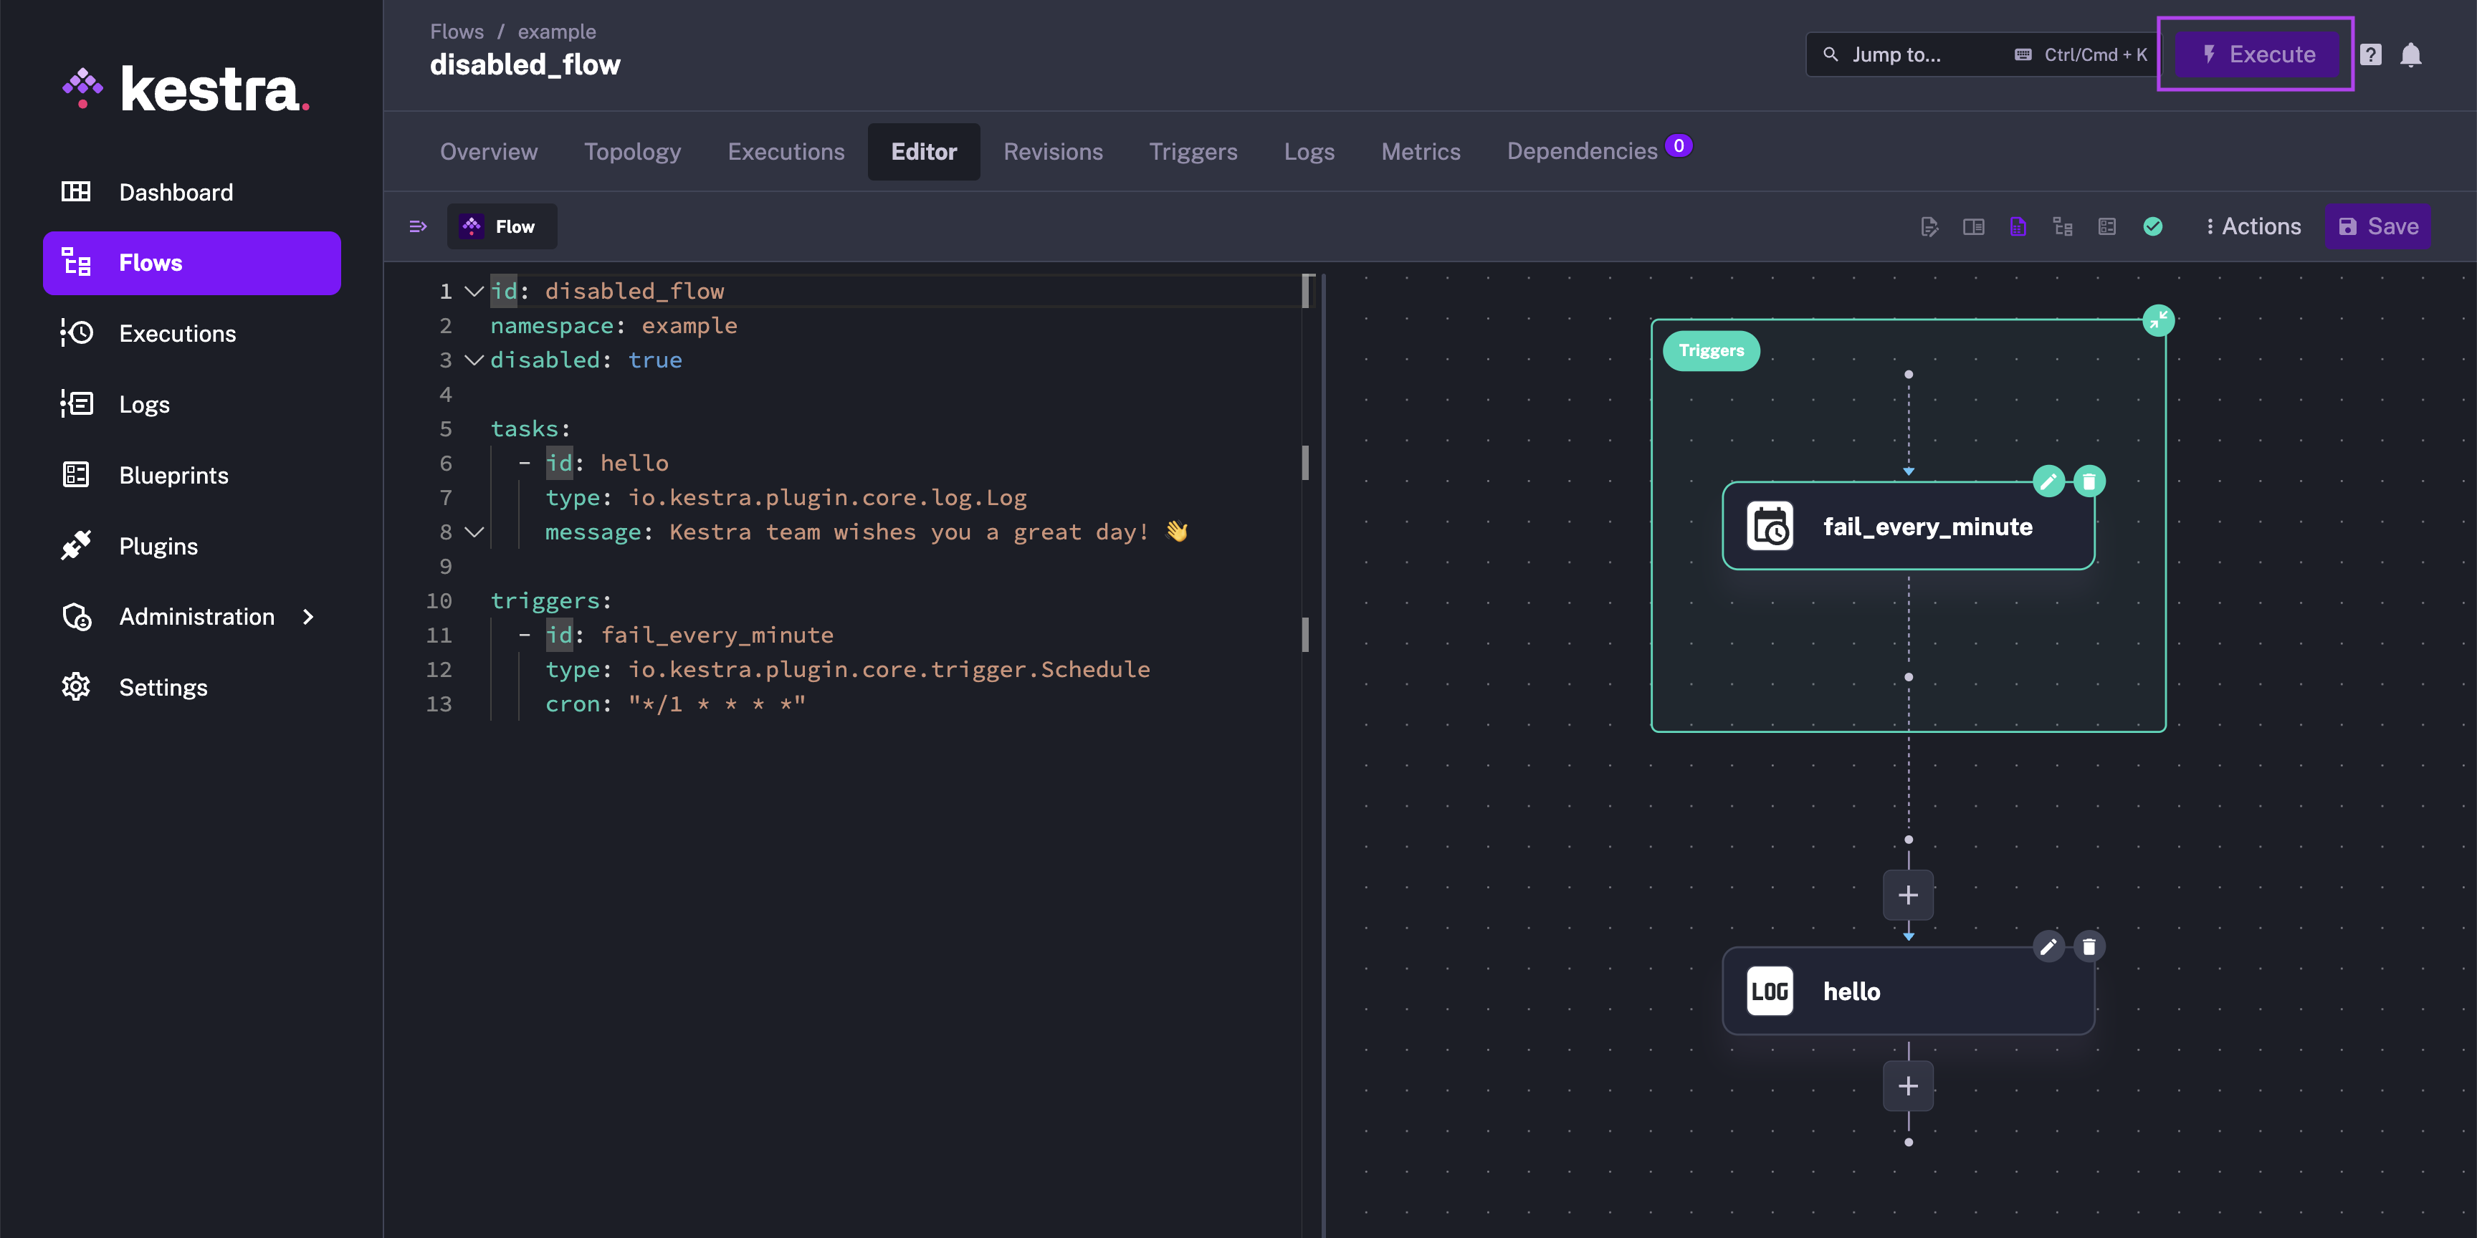Fold the code at line 8
This screenshot has height=1238, width=2477.
tap(474, 532)
